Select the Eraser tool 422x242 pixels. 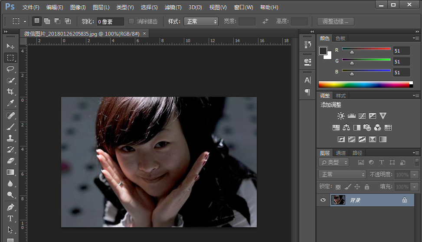click(10, 160)
